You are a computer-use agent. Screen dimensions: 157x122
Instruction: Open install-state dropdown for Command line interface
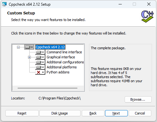(x=40, y=52)
